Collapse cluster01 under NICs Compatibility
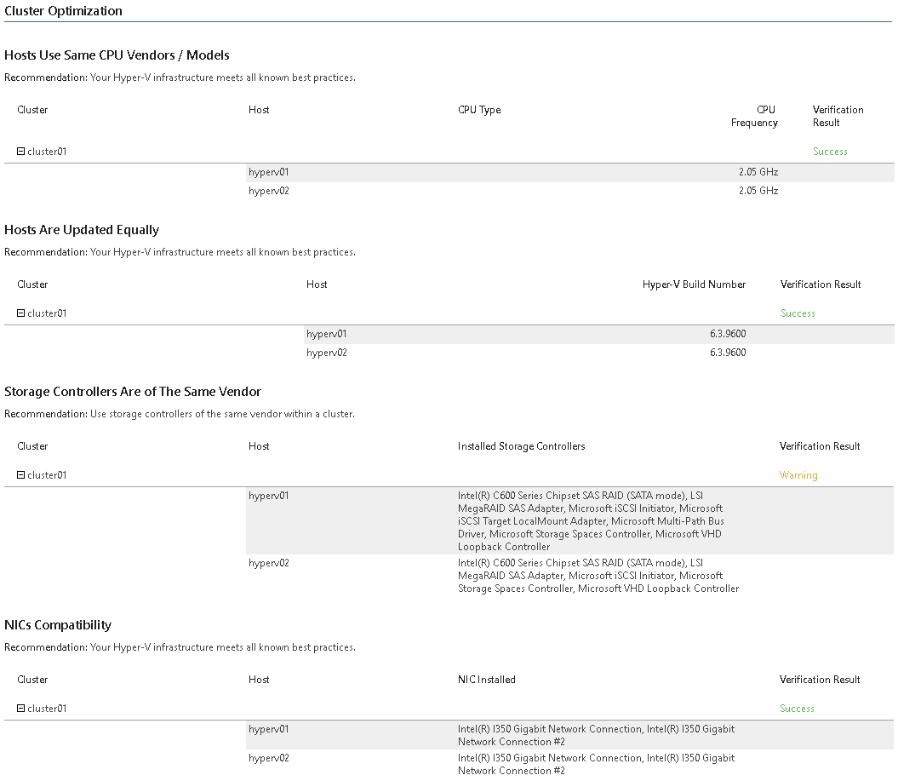The width and height of the screenshot is (898, 781). pos(21,709)
